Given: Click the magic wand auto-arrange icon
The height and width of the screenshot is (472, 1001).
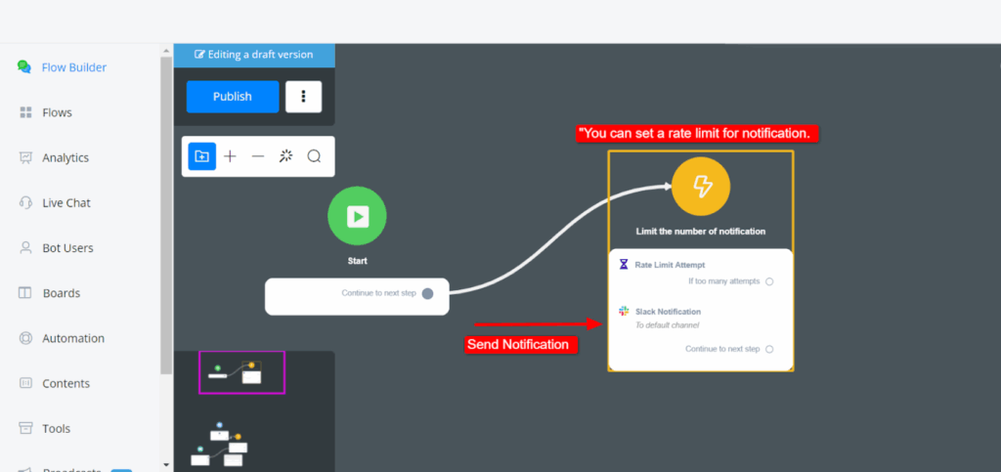Looking at the screenshot, I should pos(286,156).
